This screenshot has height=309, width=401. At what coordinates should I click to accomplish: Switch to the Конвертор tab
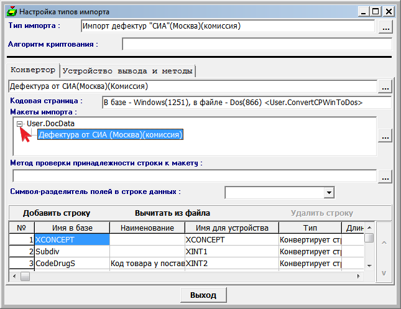tap(32, 70)
